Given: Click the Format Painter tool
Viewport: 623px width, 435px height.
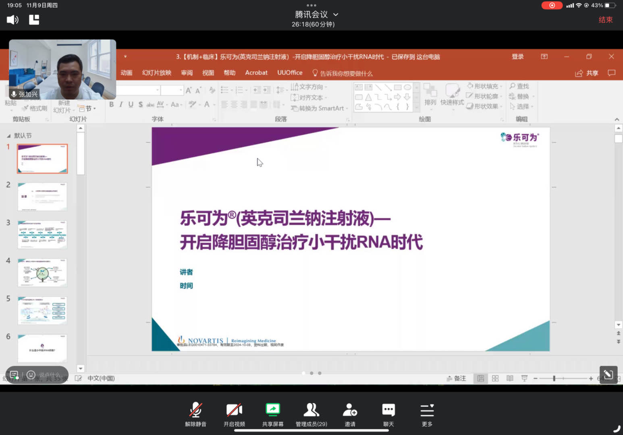Looking at the screenshot, I should pyautogui.click(x=35, y=108).
